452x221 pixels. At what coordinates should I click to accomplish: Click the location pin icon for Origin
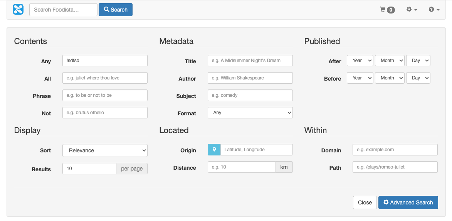tap(214, 150)
